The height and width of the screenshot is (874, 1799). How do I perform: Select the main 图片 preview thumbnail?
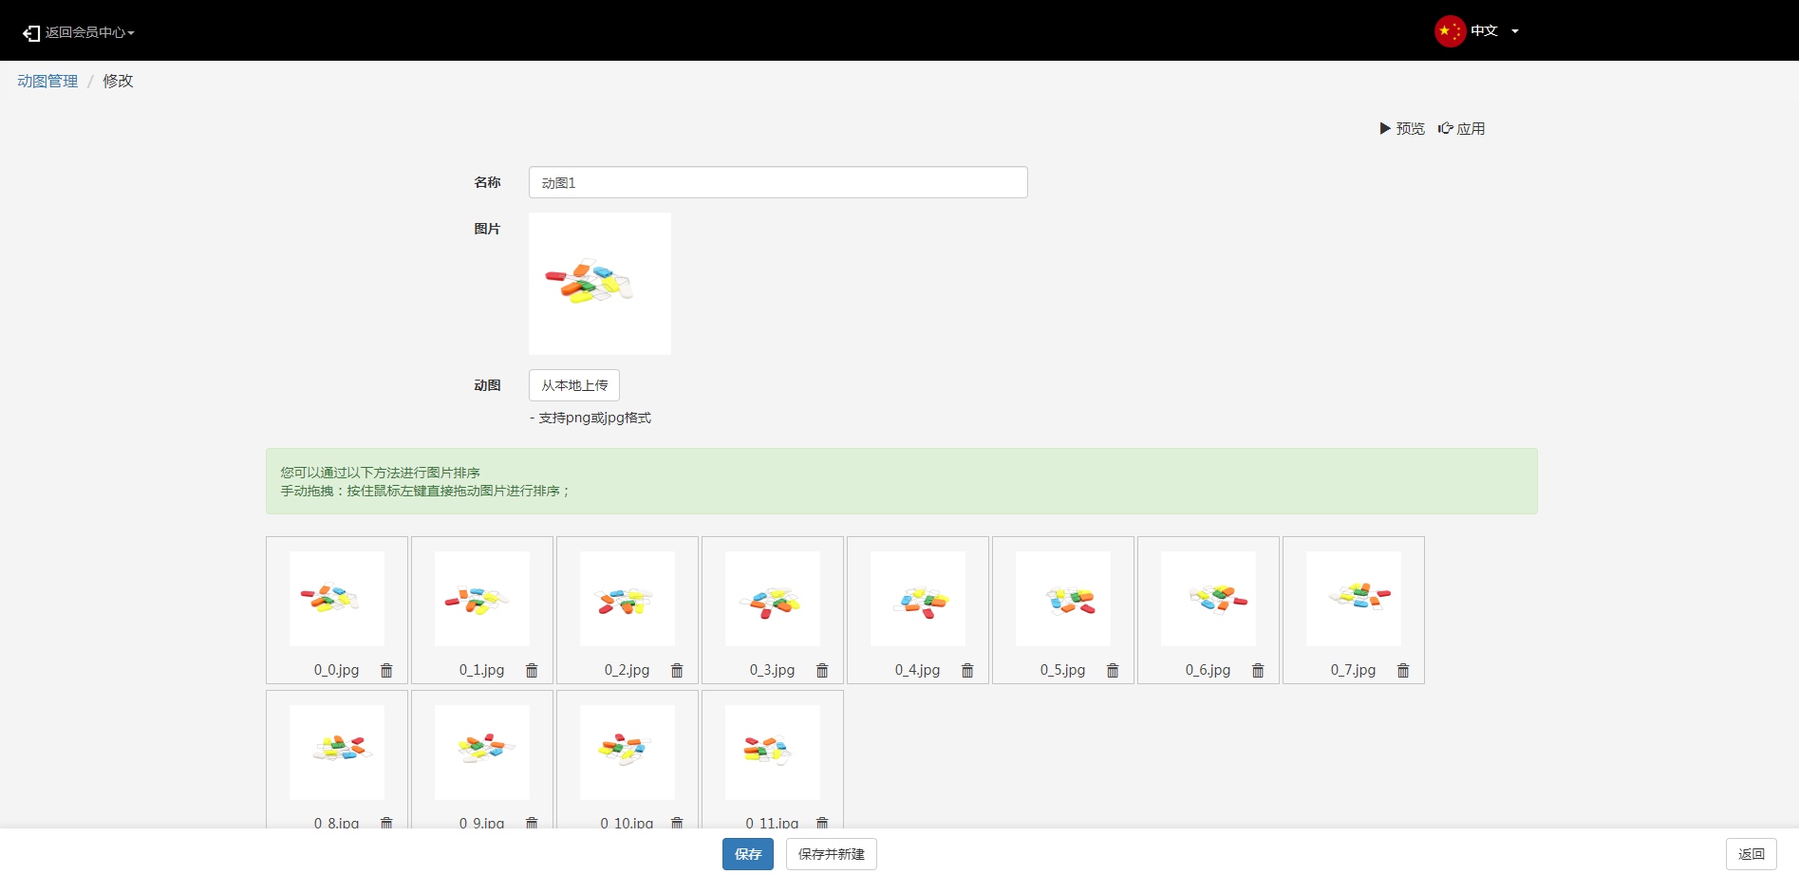(599, 284)
